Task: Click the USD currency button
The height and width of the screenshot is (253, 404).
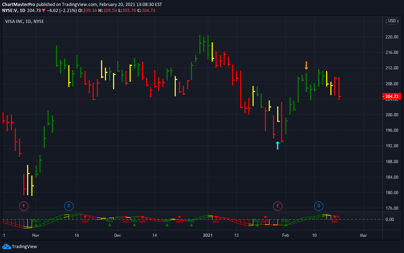Action: click(x=392, y=21)
